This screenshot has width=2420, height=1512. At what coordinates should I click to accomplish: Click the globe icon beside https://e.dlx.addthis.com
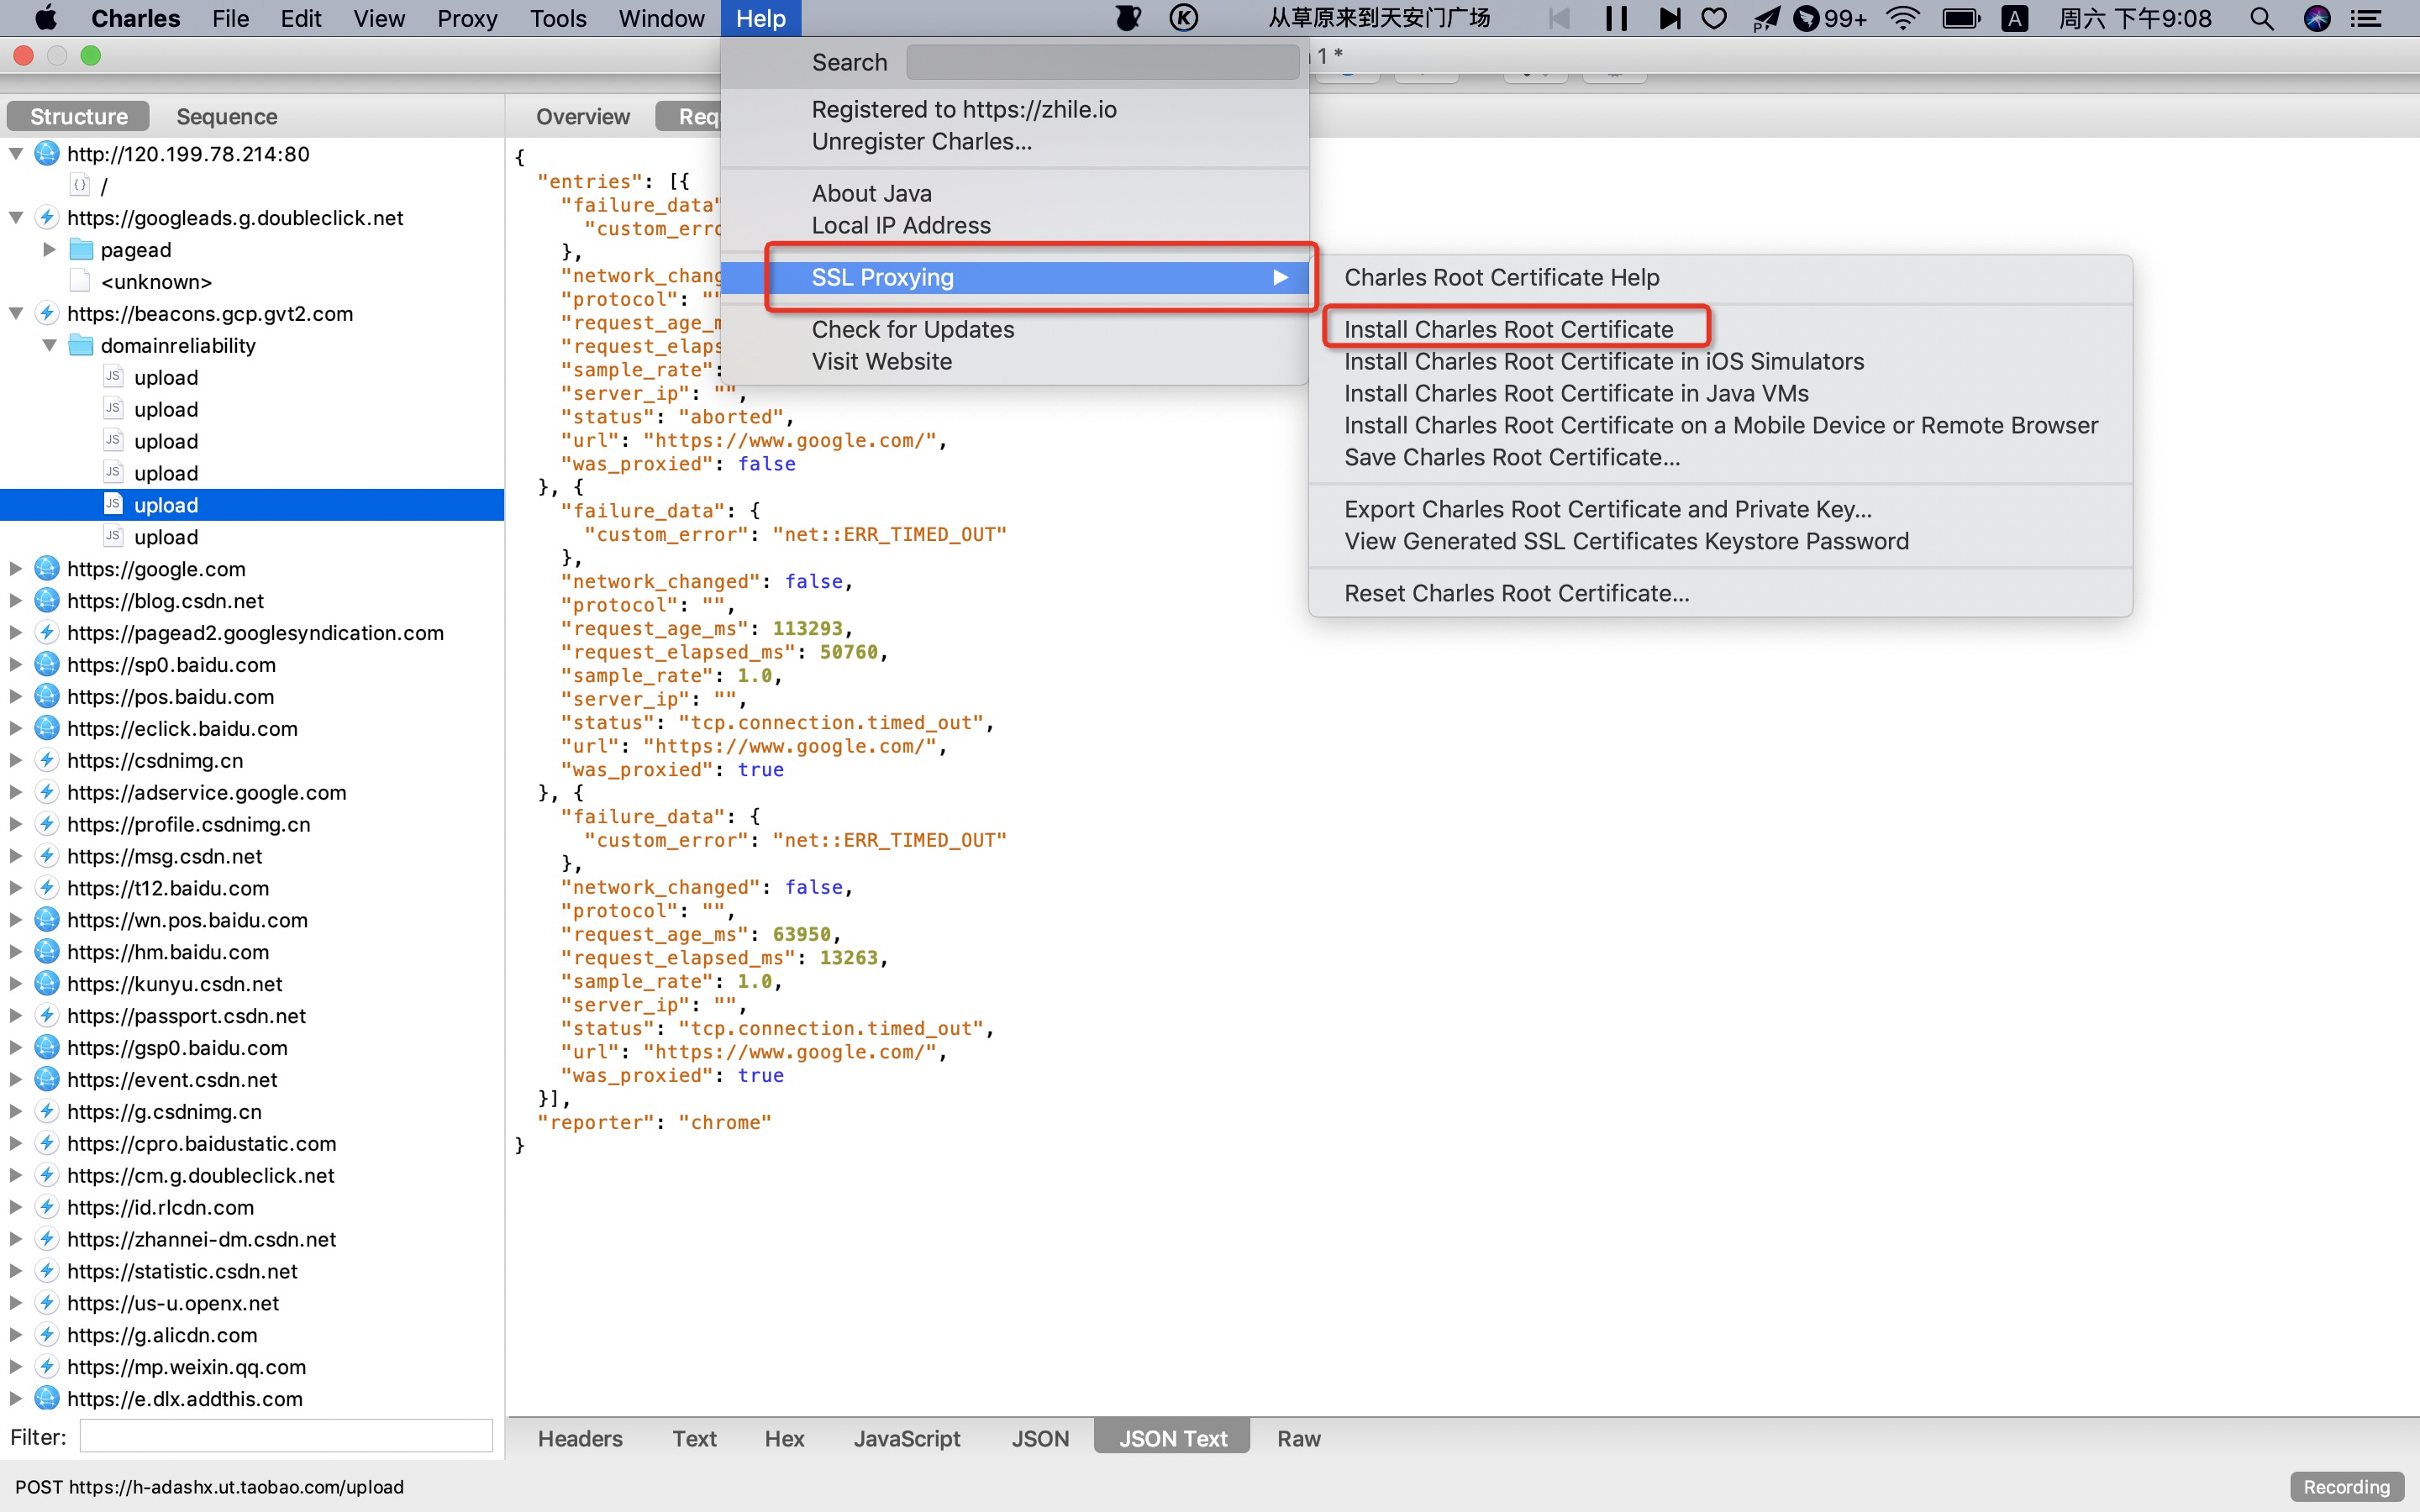coord(47,1399)
